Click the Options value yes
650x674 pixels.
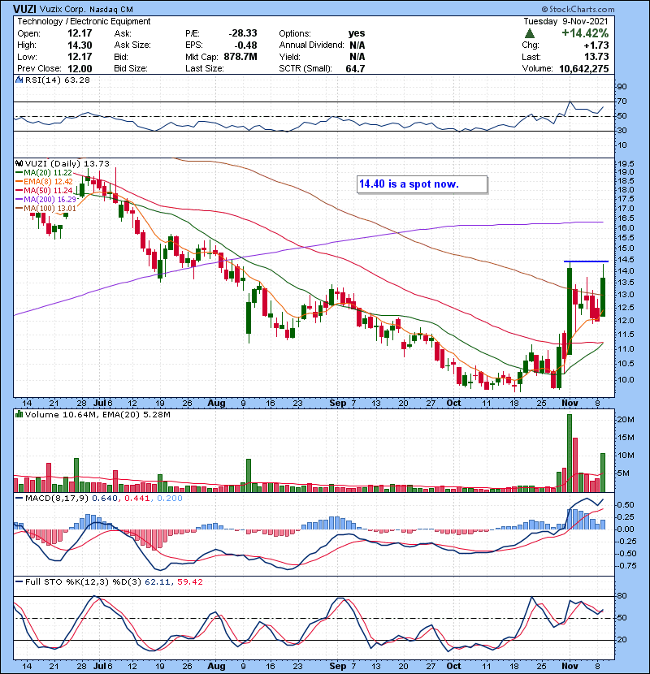pyautogui.click(x=357, y=33)
